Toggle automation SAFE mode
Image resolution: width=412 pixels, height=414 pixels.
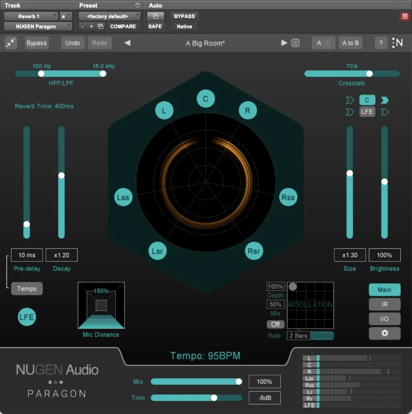[x=155, y=26]
